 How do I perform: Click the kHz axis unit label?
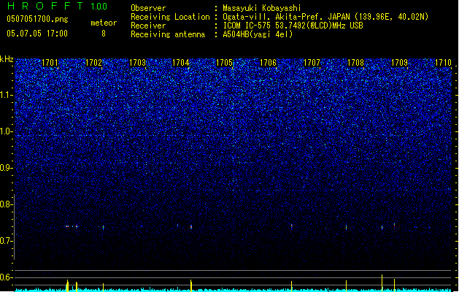(7, 59)
